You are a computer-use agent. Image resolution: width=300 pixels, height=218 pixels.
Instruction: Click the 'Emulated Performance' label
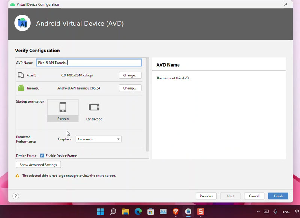pos(26,139)
